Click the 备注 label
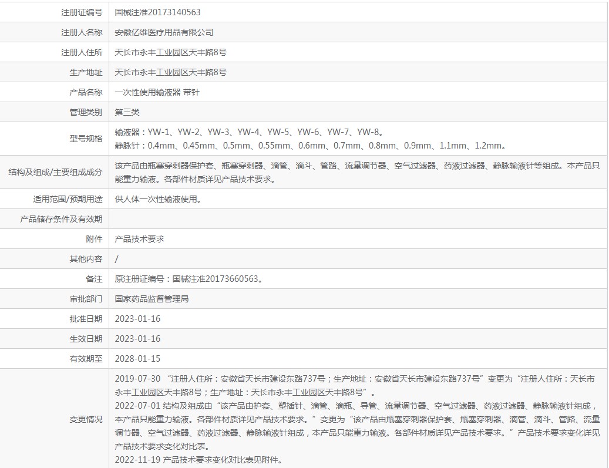 94,280
